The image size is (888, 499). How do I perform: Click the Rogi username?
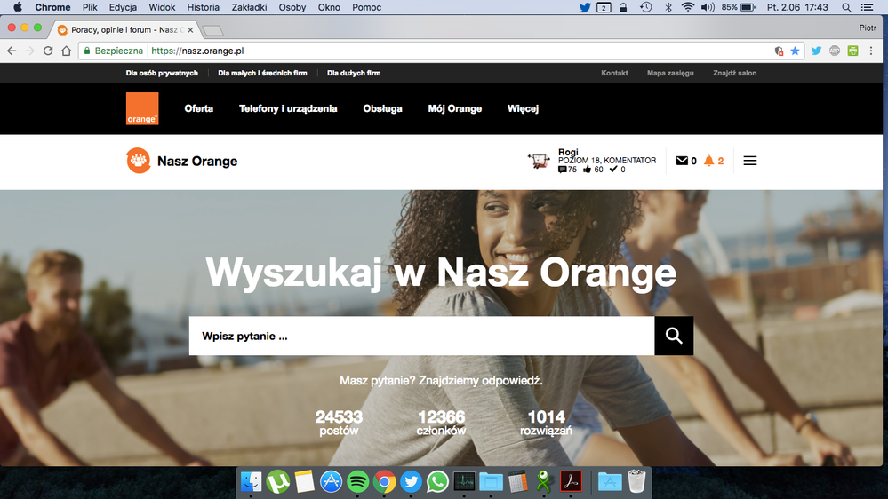tap(568, 152)
